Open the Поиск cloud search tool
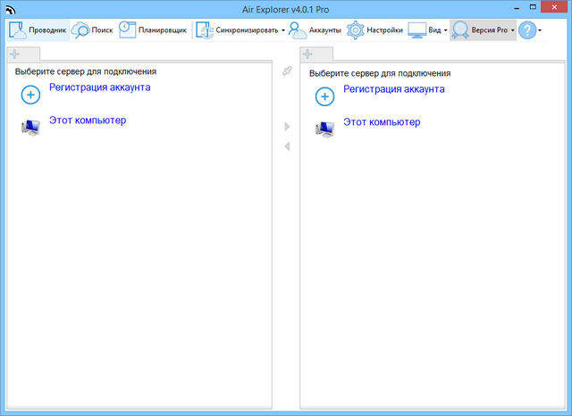 click(92, 30)
